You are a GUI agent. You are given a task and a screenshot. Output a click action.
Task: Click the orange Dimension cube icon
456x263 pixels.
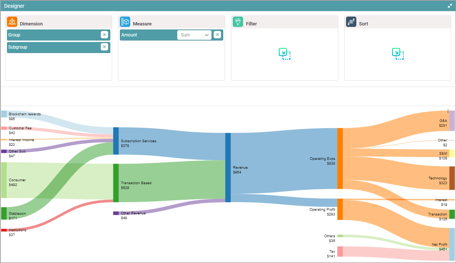pos(12,22)
